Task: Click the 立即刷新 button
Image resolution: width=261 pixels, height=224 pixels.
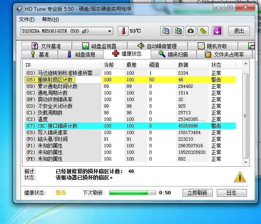Action: pyautogui.click(x=197, y=193)
